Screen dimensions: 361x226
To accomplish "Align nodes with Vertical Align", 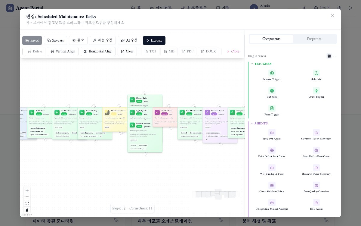I will tap(63, 52).
